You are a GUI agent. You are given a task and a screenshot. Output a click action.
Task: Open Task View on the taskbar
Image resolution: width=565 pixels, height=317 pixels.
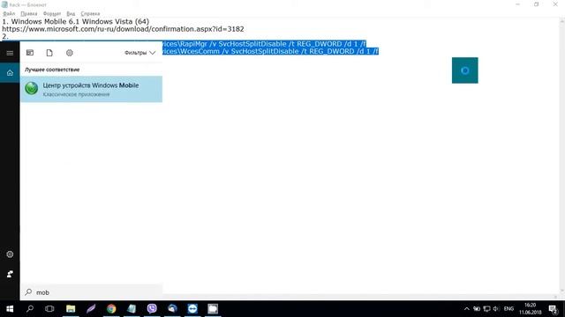[x=49, y=309]
